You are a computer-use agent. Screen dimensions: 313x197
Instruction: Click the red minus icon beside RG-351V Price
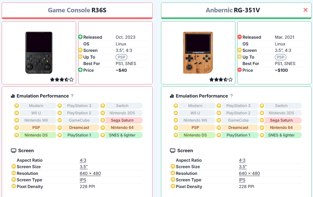[240, 70]
